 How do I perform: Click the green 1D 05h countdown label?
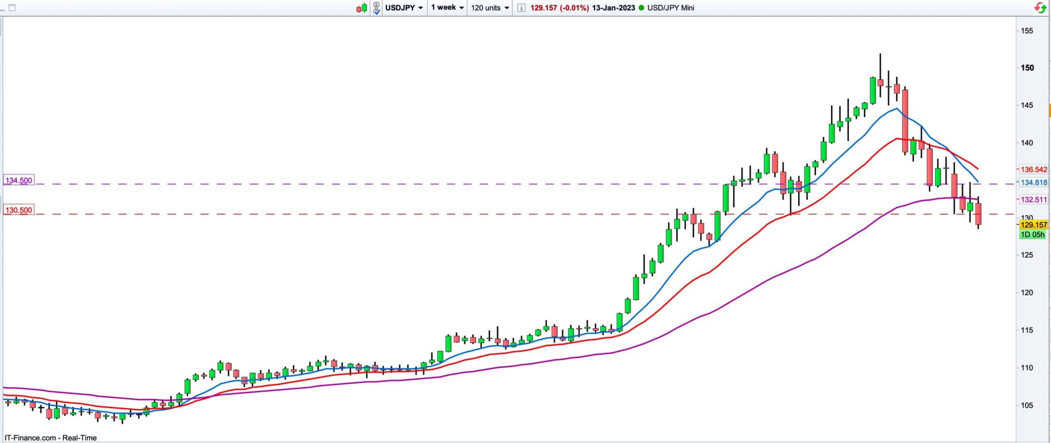pyautogui.click(x=1032, y=234)
